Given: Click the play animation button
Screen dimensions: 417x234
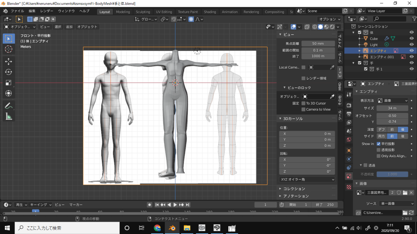Looking at the screenshot, I should pos(175,205).
